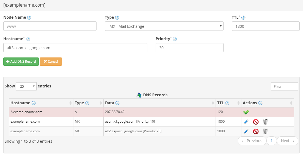303x157 pixels.
Task: Click the trash icon for aspmx.l.google.com record
Action: (265, 122)
